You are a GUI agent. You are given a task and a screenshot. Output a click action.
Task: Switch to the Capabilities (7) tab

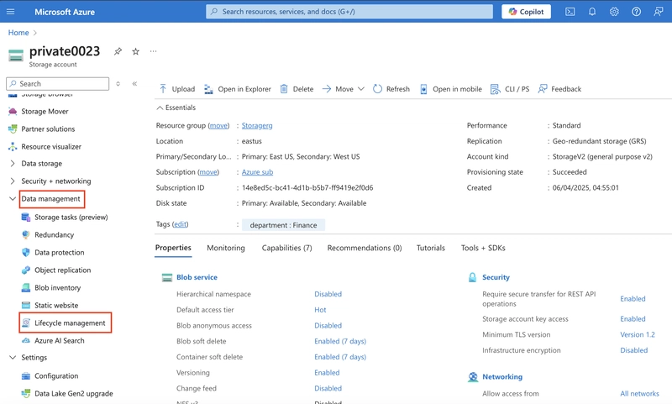286,248
